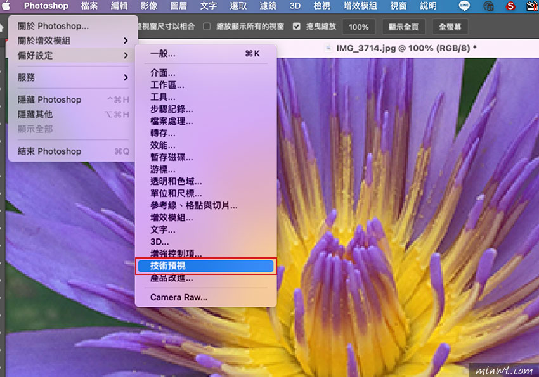539x377 pixels.
Task: Choose 隱藏其他 from the menu
Action: pyautogui.click(x=73, y=114)
